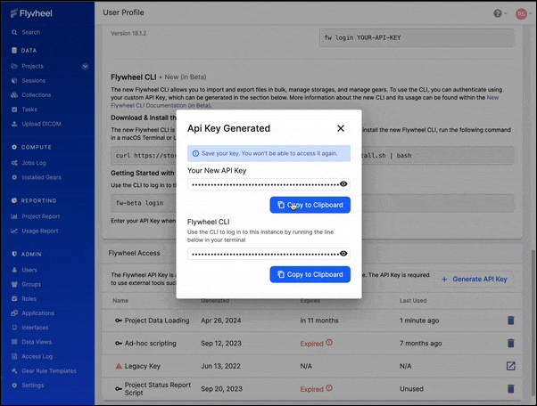Open Usage Report
The width and height of the screenshot is (537, 406).
point(40,231)
